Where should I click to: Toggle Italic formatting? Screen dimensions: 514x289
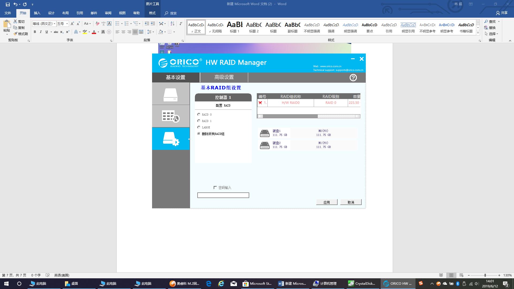point(41,32)
